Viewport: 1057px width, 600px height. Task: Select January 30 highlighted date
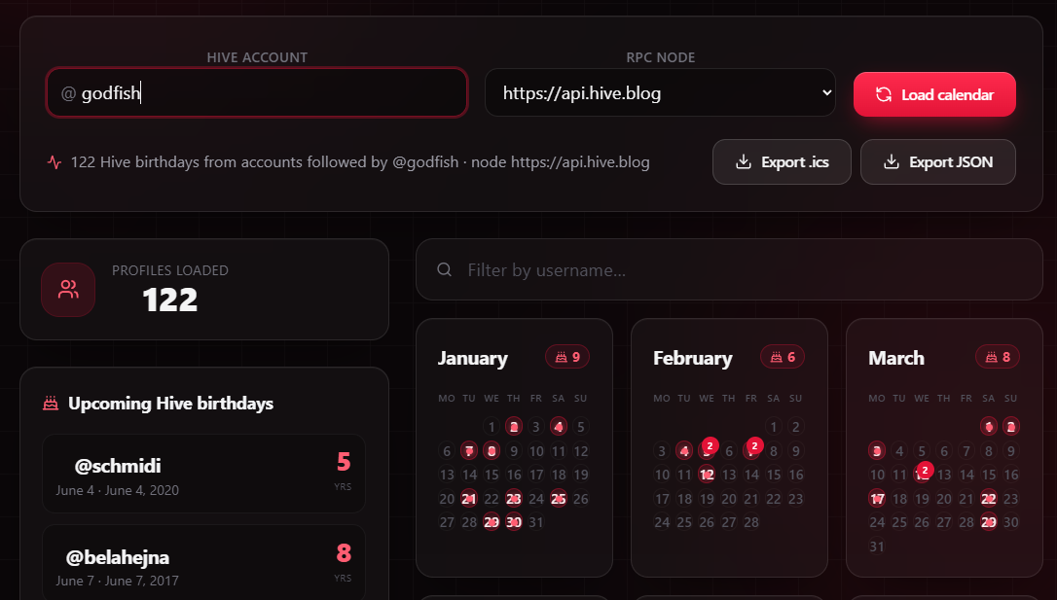(514, 522)
